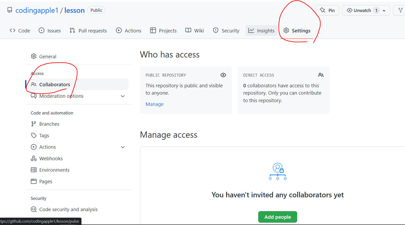This screenshot has width=405, height=225.
Task: Click the Settings gear icon in navigation
Action: click(x=286, y=30)
